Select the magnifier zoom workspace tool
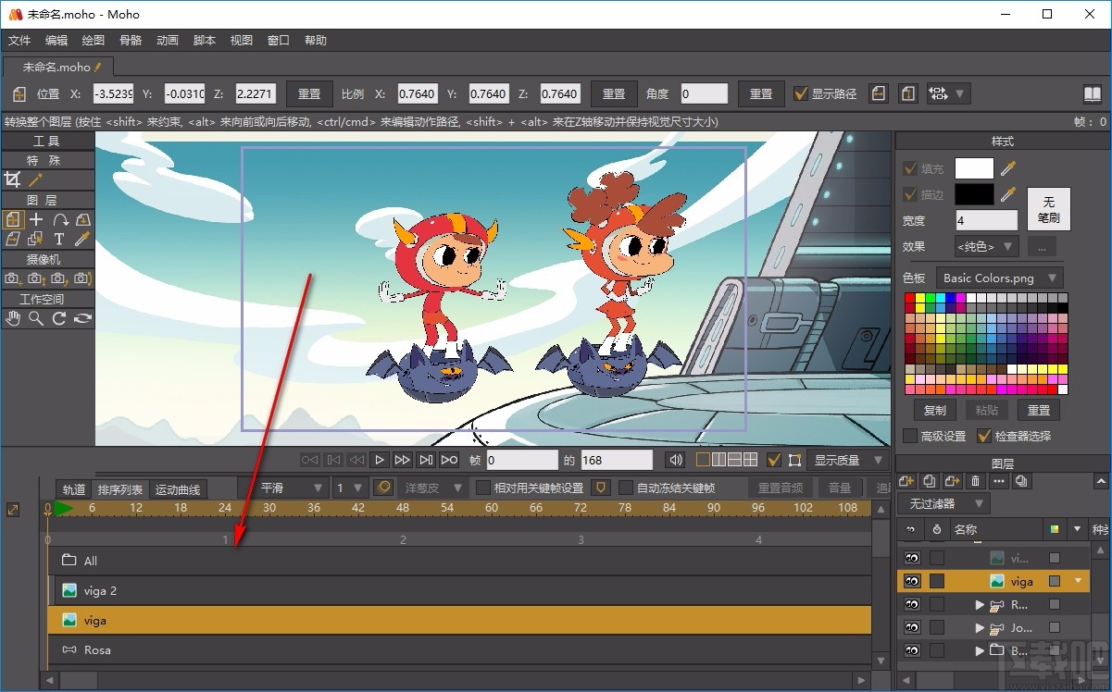The height and width of the screenshot is (692, 1112). pyautogui.click(x=36, y=318)
